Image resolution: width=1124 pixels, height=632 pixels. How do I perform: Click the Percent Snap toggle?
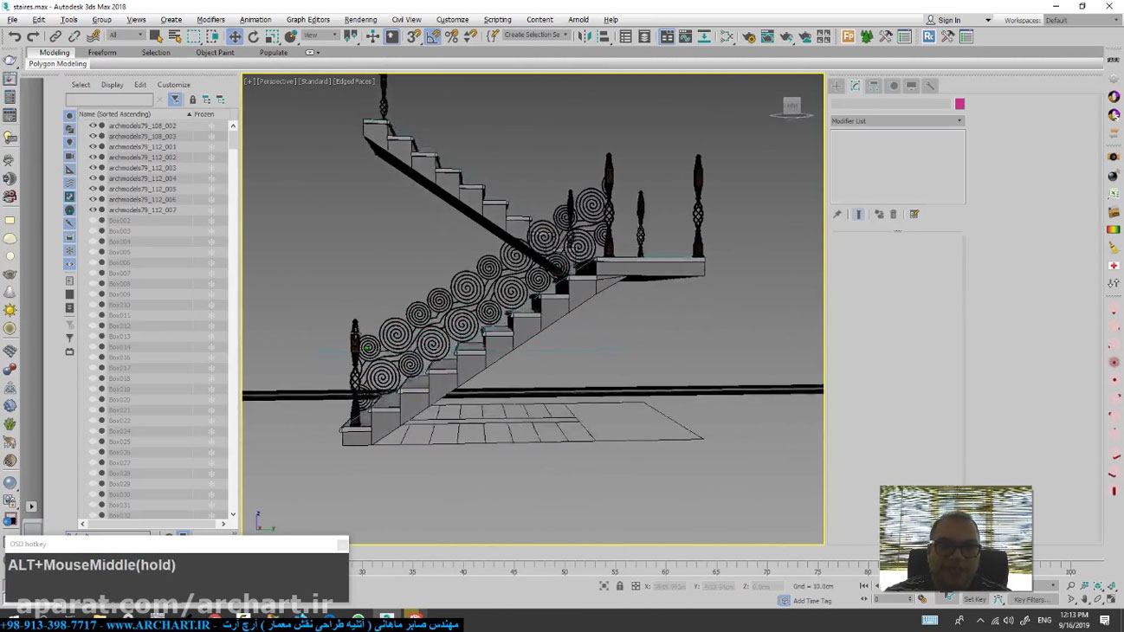point(452,36)
